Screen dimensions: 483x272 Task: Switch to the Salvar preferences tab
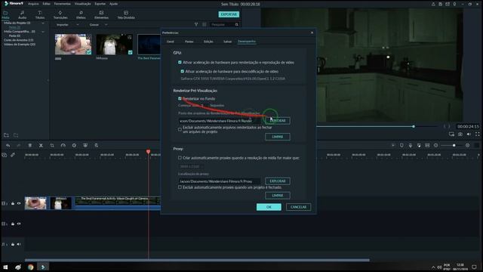[x=227, y=42]
